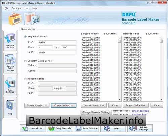The width and height of the screenshot is (168, 136).
Task: Click the Random Series Count field
Action: [45, 88]
